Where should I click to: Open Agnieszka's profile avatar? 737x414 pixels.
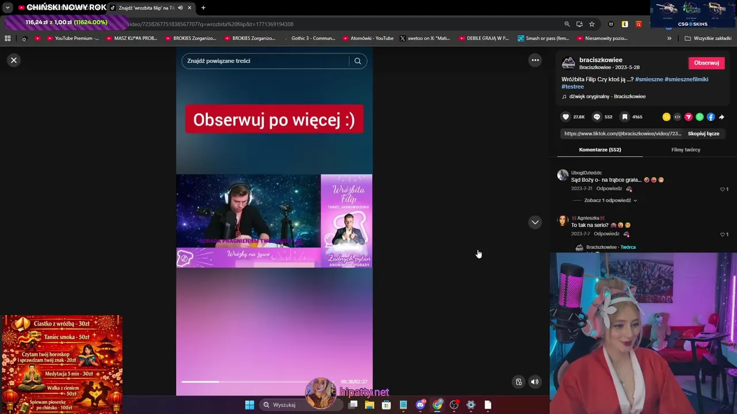pyautogui.click(x=563, y=220)
